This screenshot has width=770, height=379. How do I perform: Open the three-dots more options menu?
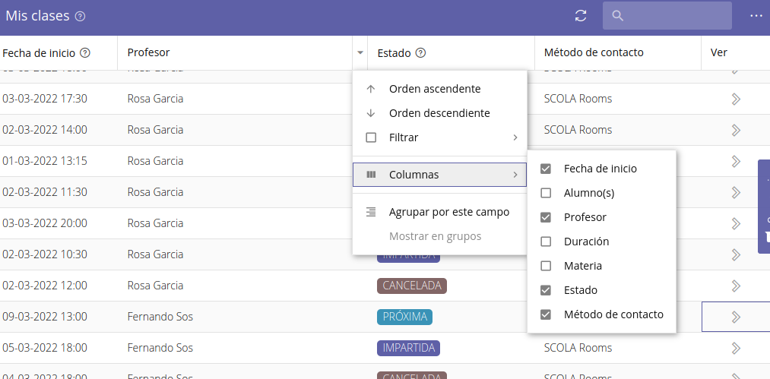[756, 16]
